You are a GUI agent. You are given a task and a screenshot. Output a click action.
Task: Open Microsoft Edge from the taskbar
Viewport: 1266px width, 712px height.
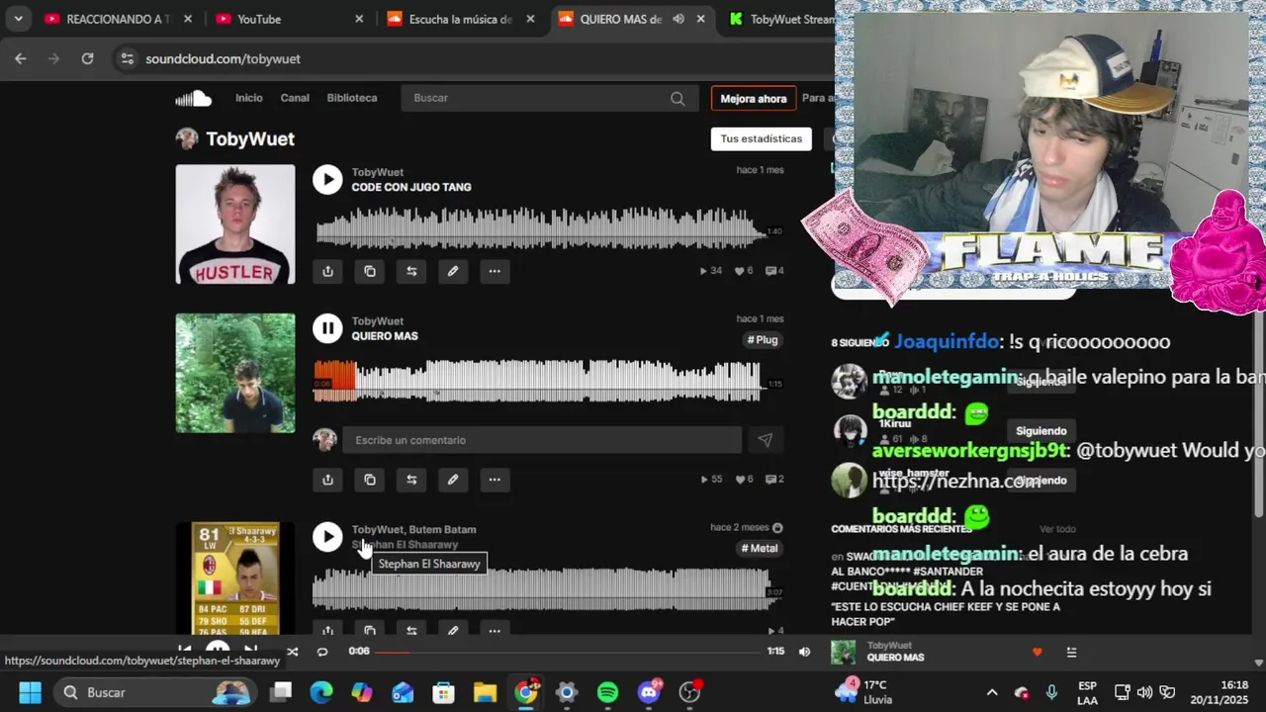321,692
